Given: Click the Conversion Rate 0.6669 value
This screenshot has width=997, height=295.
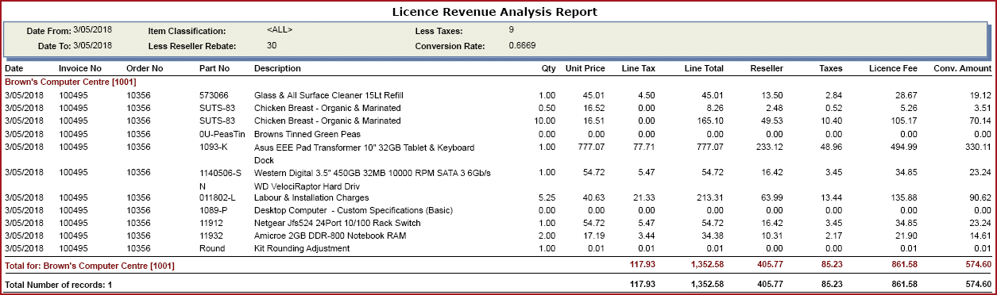Looking at the screenshot, I should coord(522,45).
